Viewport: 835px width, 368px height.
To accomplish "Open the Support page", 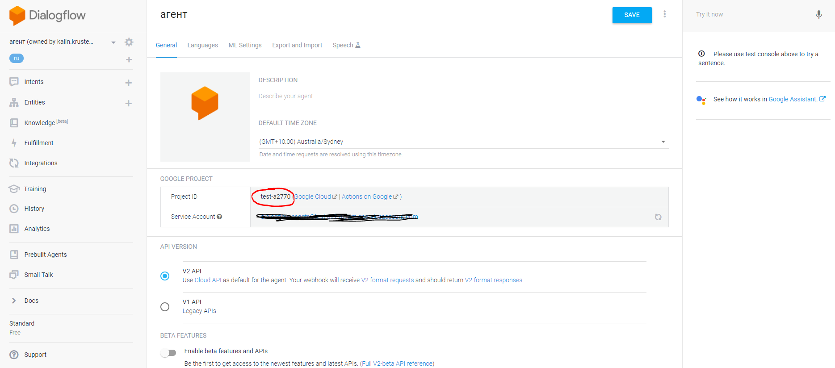I will (x=35, y=355).
